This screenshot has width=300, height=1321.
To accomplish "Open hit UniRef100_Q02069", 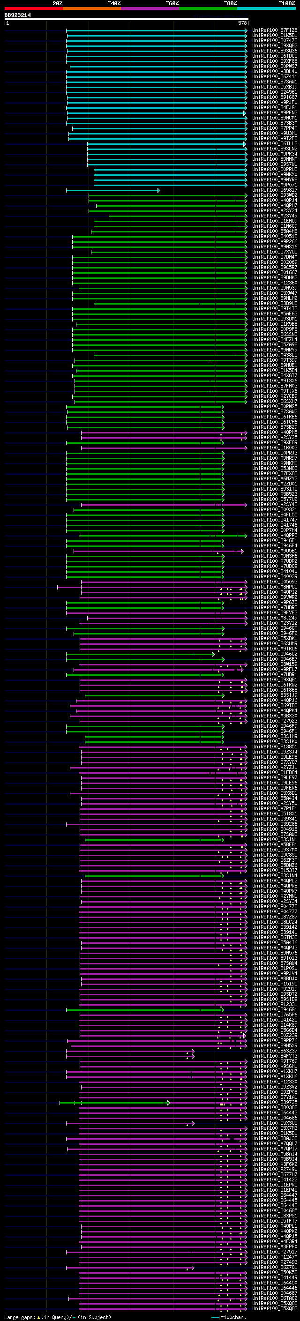I will click(x=275, y=262).
